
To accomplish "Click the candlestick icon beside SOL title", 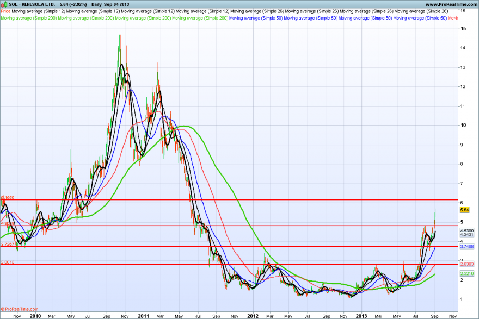I will pos(4,4).
